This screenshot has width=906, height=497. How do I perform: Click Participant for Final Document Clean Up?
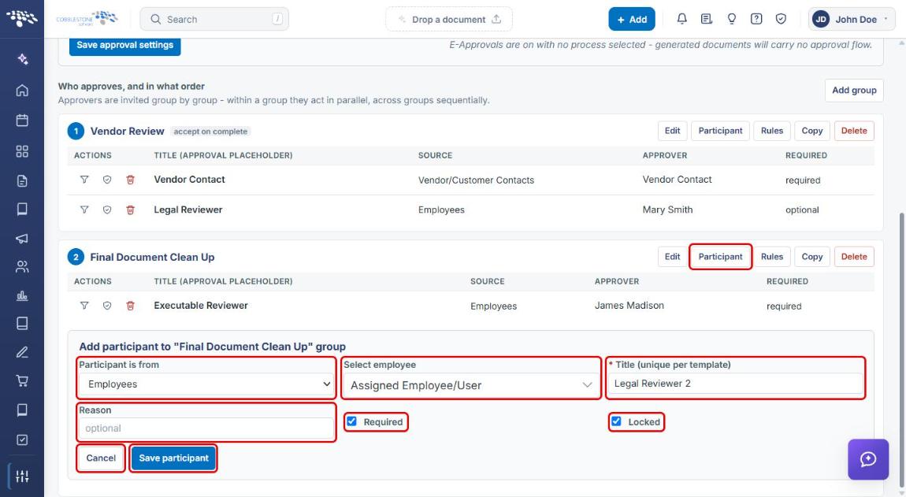point(721,257)
